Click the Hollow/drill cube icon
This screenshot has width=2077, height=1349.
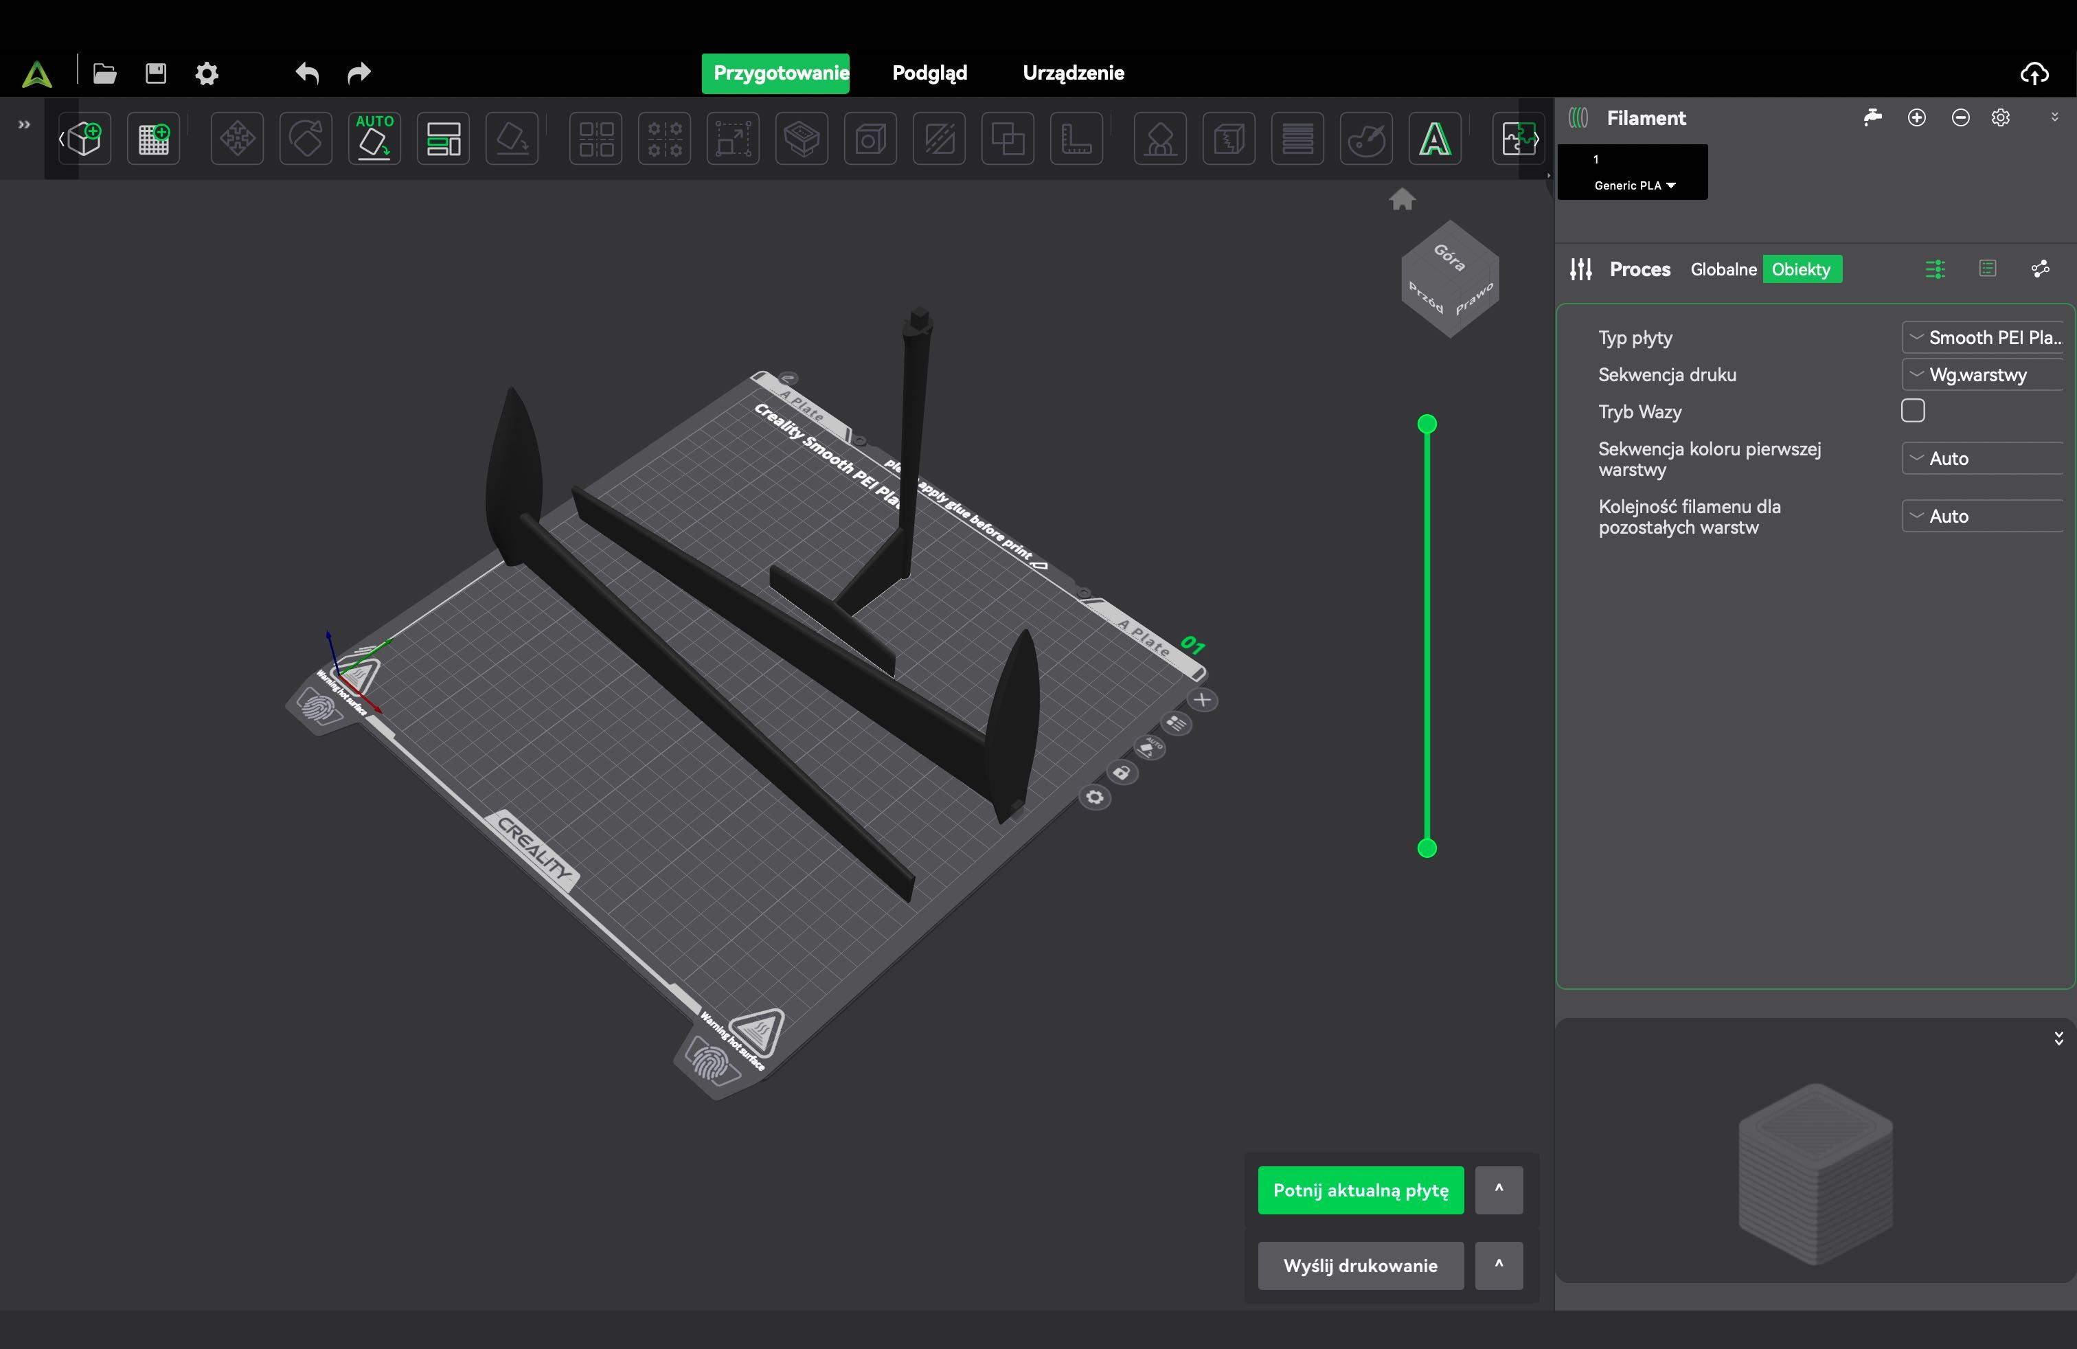click(871, 139)
